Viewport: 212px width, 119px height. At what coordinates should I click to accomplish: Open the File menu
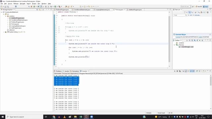[2, 4]
